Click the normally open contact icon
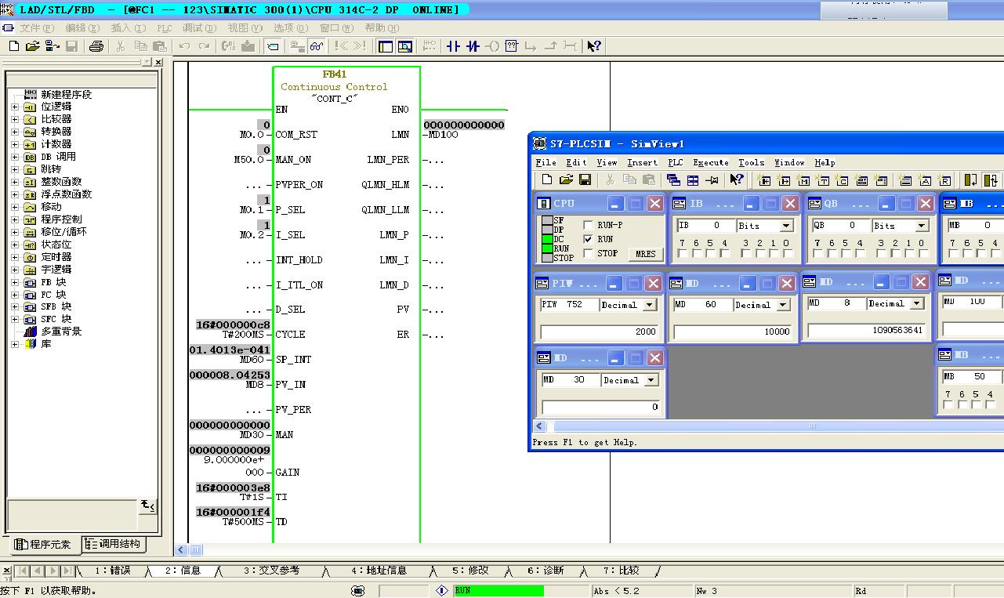 coord(453,46)
